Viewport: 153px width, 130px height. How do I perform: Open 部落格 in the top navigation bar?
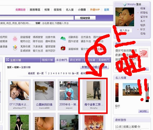pos(58,10)
